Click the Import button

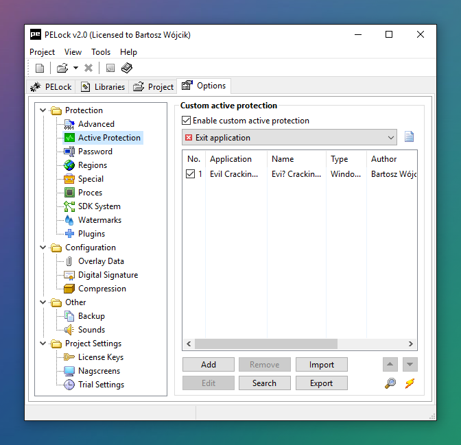(x=322, y=365)
